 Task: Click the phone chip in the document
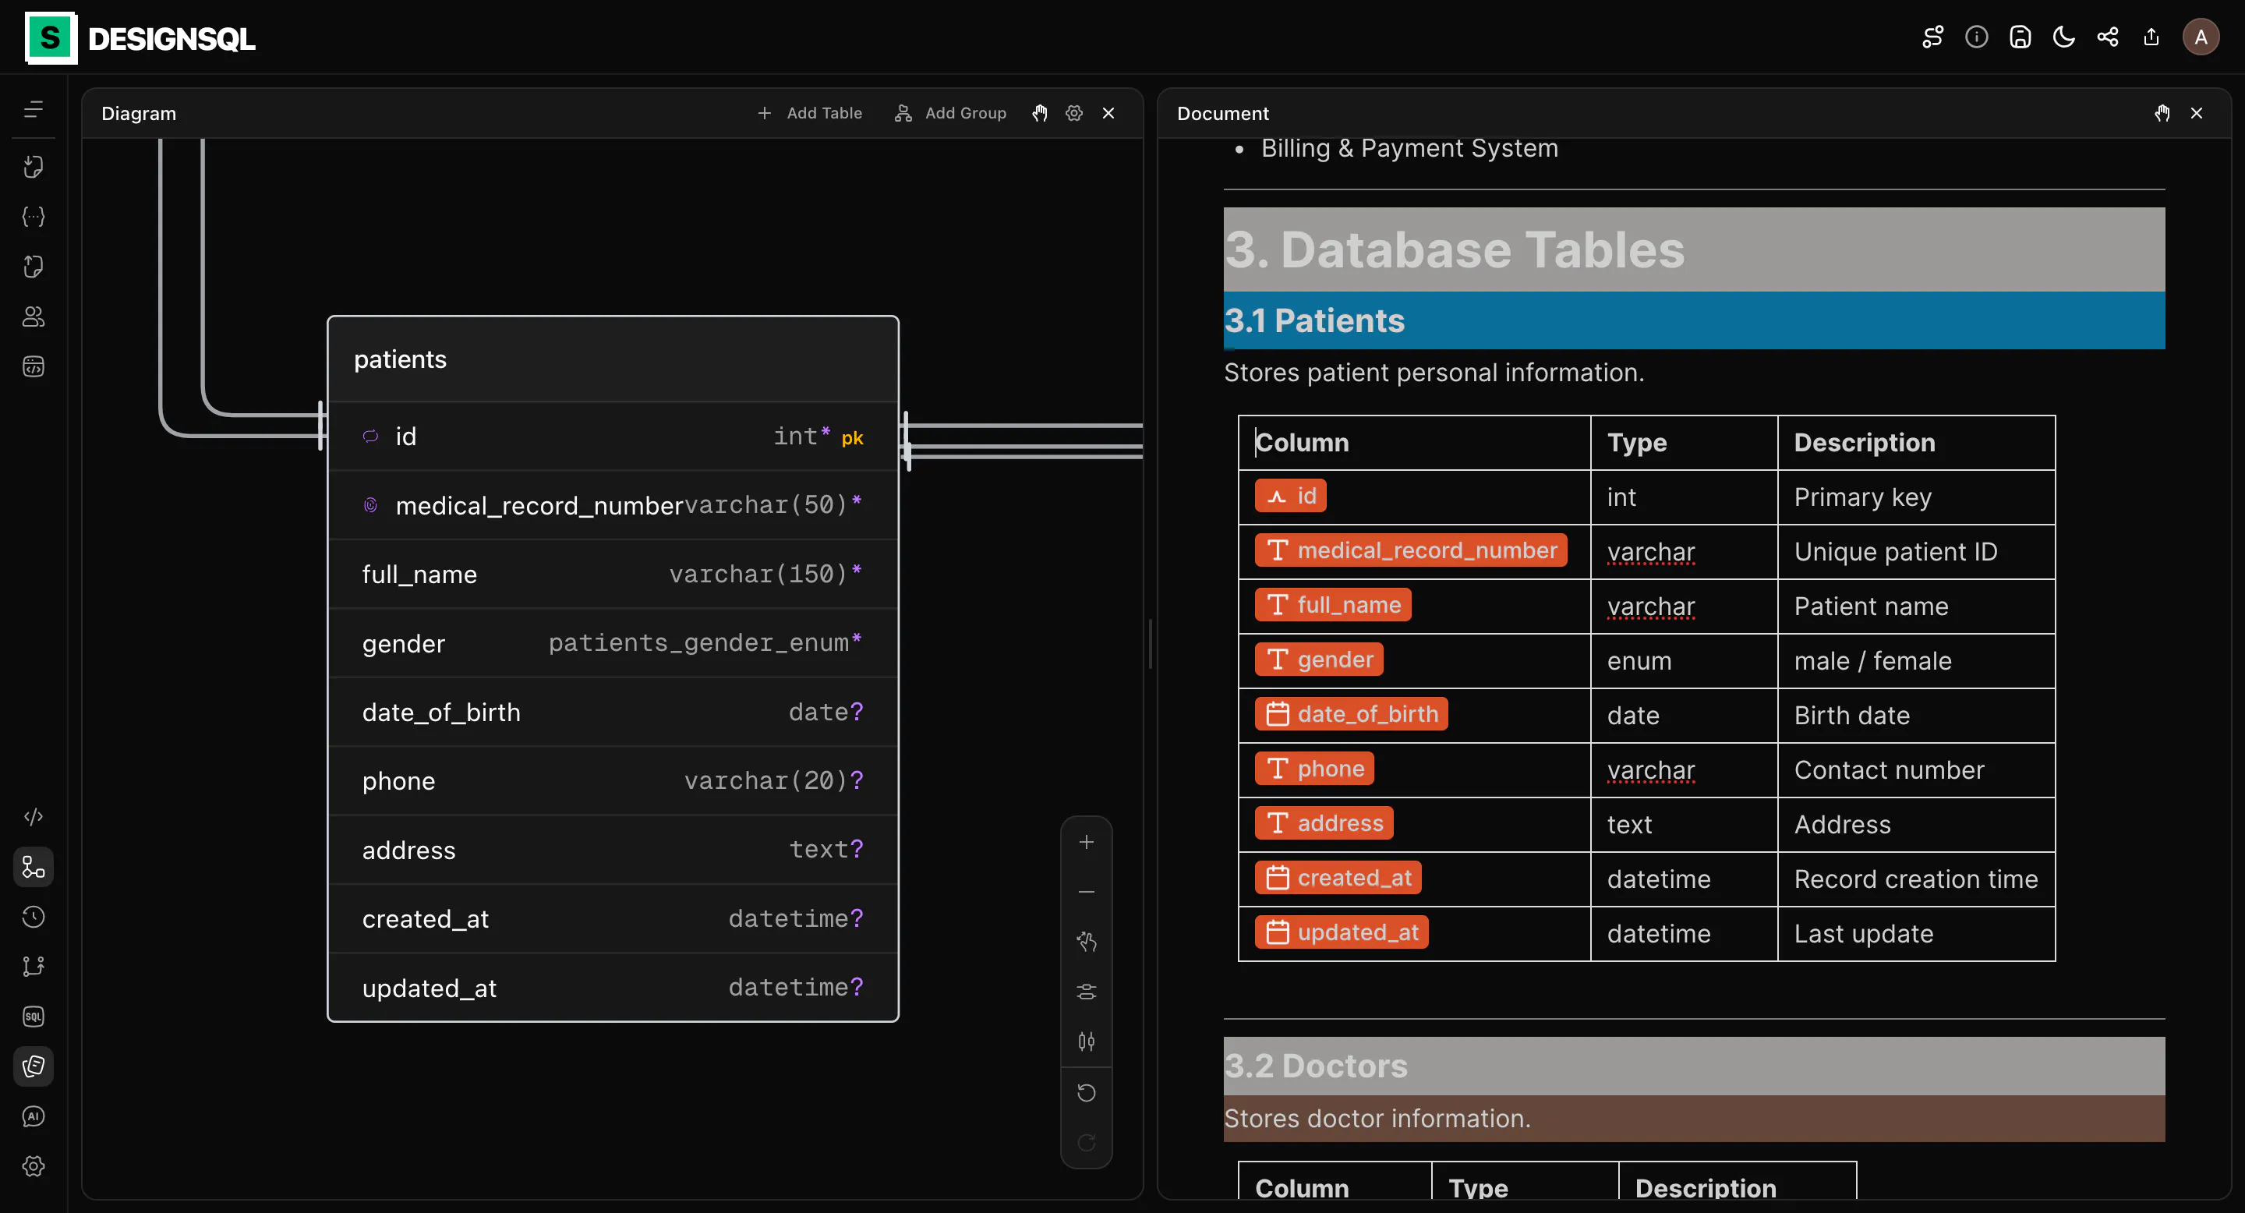point(1314,769)
